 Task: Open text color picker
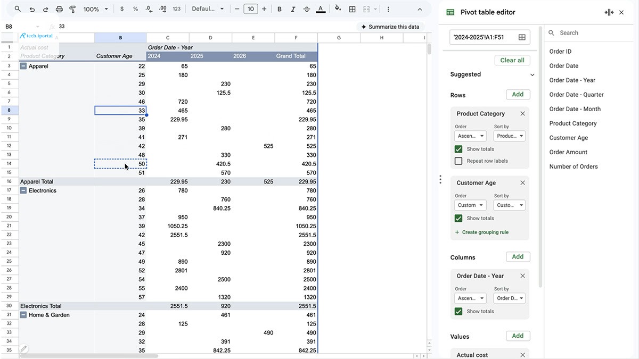[320, 9]
